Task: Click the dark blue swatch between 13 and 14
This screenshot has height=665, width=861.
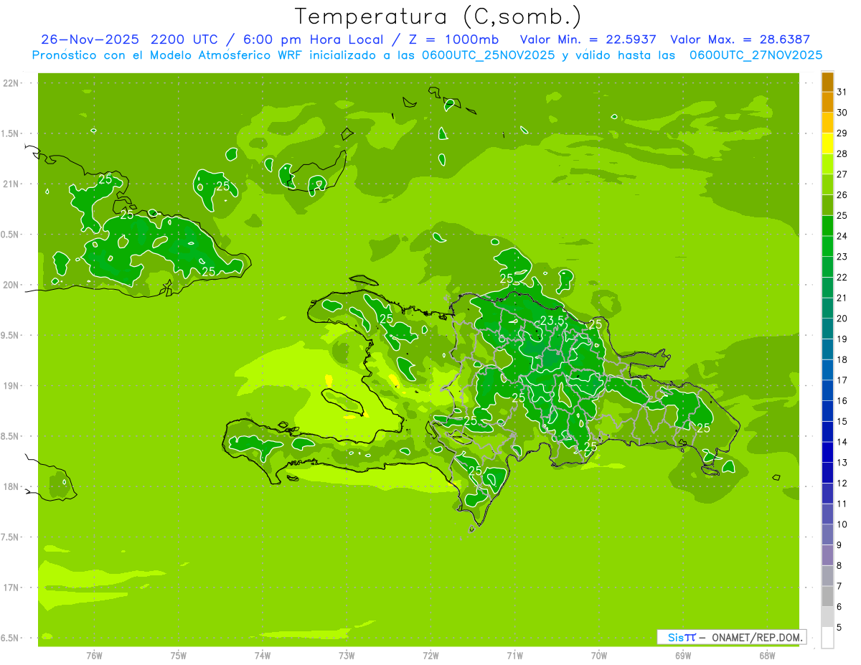Action: 827,452
